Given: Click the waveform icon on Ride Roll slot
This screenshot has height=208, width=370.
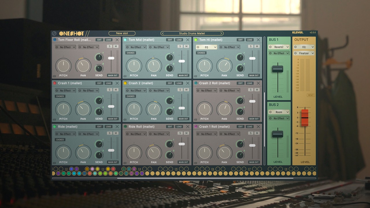Looking at the screenshot, I should click(x=125, y=127).
